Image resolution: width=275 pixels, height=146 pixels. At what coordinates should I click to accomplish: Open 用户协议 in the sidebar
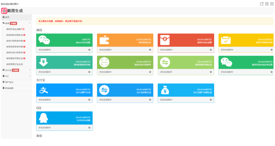9,82
